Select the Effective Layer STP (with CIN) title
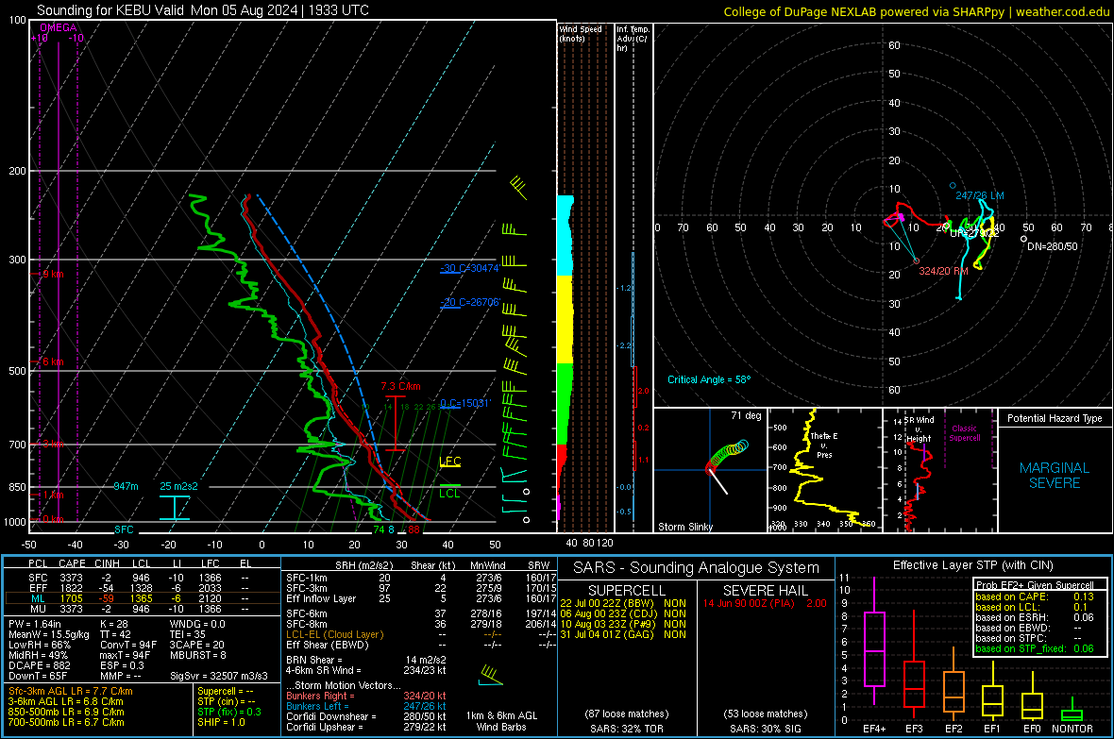The image size is (1114, 739). tap(973, 565)
